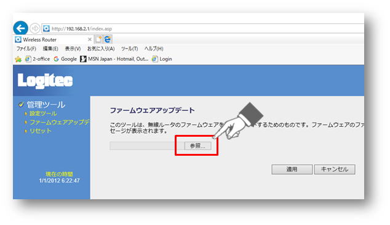Open 設定ツール in the sidebar
The width and height of the screenshot is (390, 225).
pyautogui.click(x=43, y=113)
